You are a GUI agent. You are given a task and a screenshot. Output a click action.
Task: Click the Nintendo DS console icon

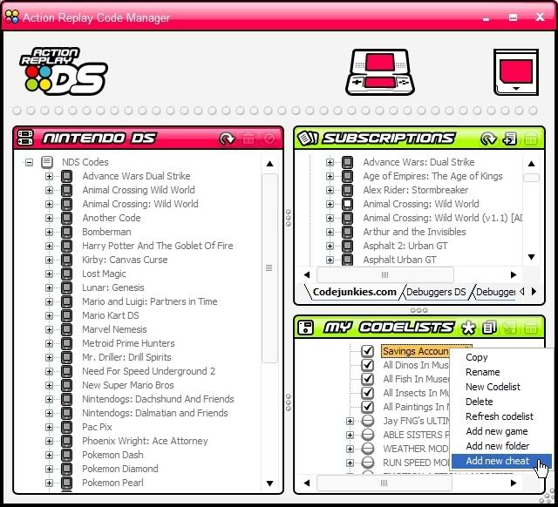tap(380, 72)
